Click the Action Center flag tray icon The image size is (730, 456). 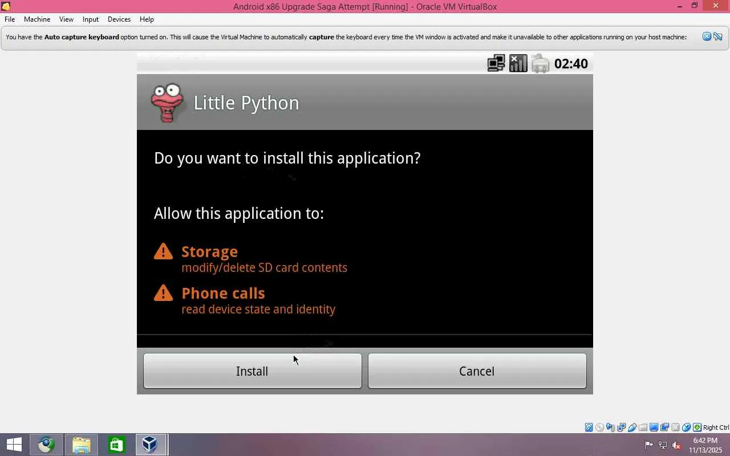649,445
